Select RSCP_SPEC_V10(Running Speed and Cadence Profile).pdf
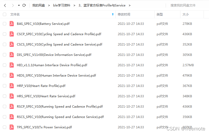The height and width of the screenshot is (133, 209). tap(60, 107)
